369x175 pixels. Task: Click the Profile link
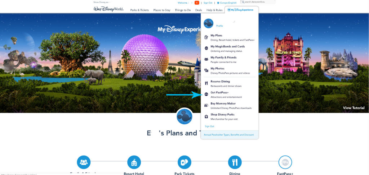coord(219,26)
